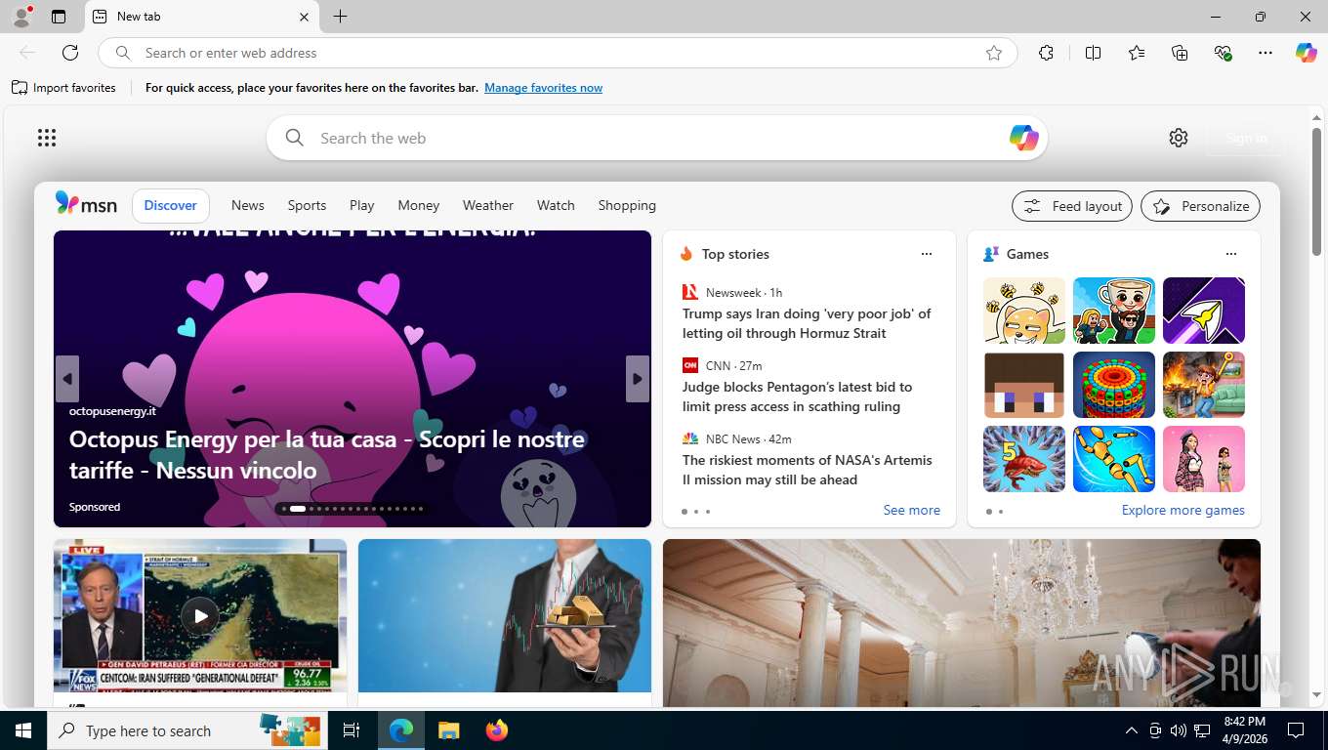Screen dimensions: 1328x750
Task: Open the Money tab
Action: pyautogui.click(x=419, y=205)
